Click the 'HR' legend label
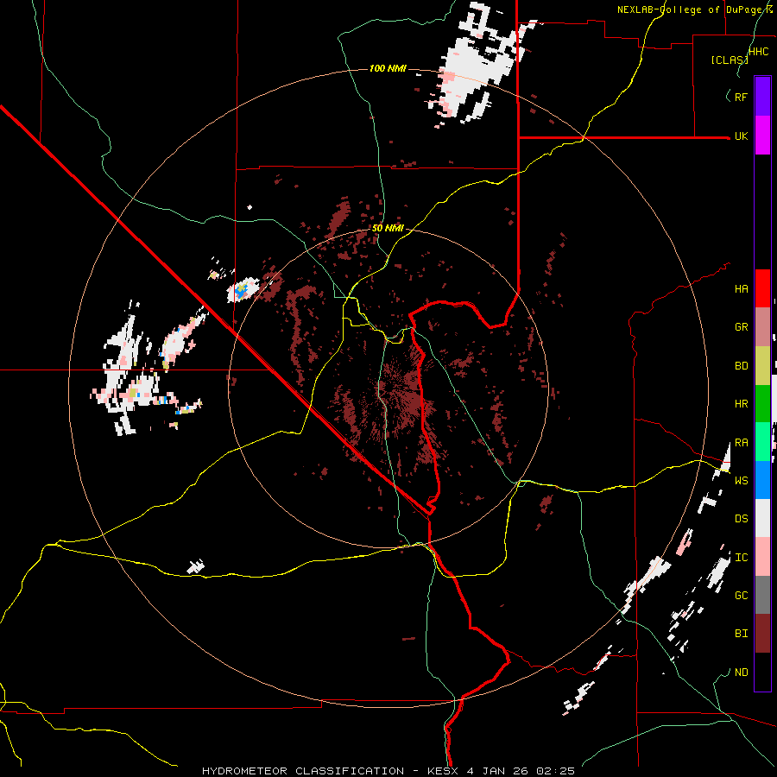 (741, 404)
